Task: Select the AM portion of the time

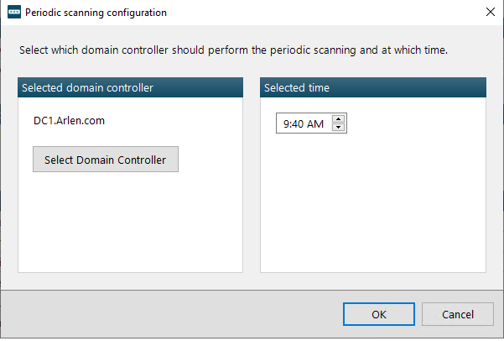Action: point(315,123)
